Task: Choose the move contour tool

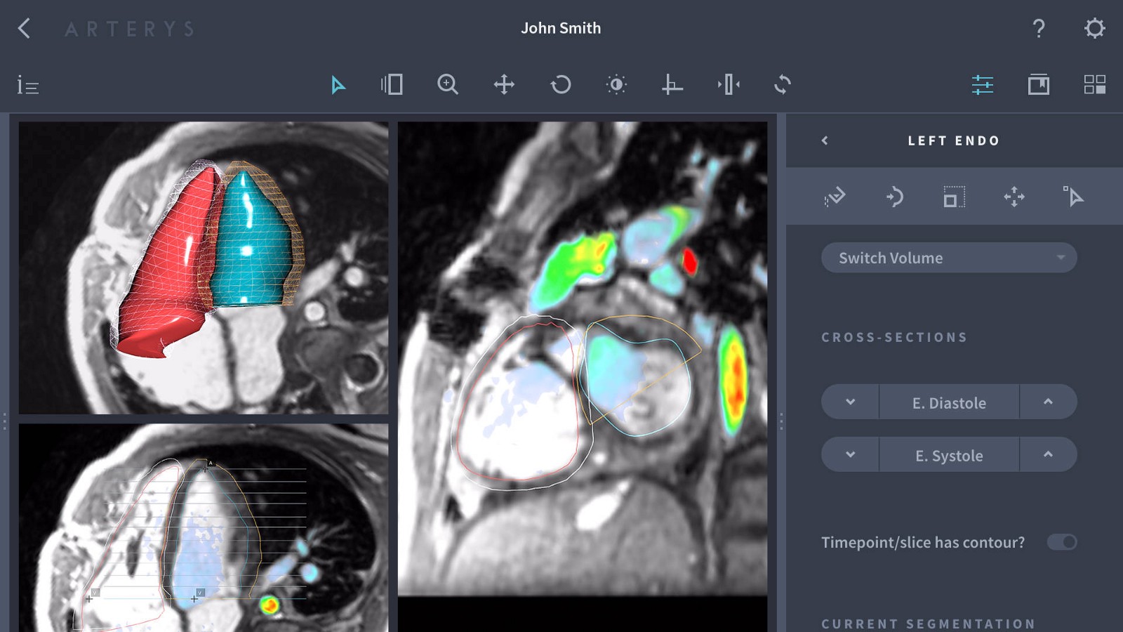Action: [x=1014, y=197]
